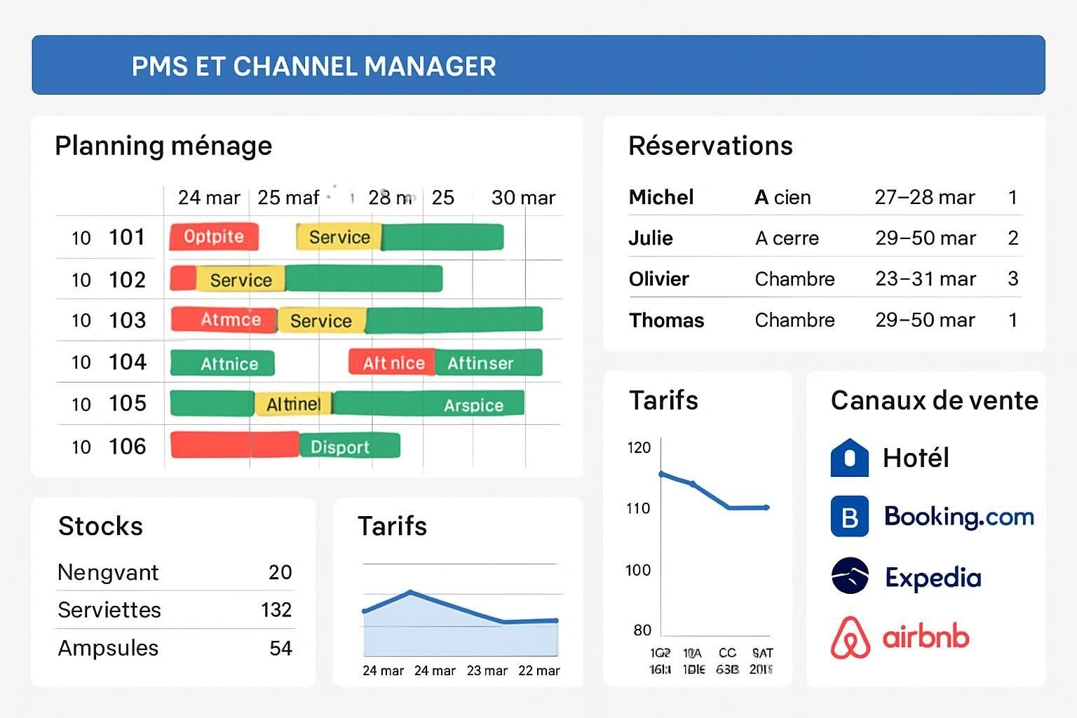Toggle the Atmce block for room 103
This screenshot has width=1077, height=718.
pyautogui.click(x=224, y=320)
